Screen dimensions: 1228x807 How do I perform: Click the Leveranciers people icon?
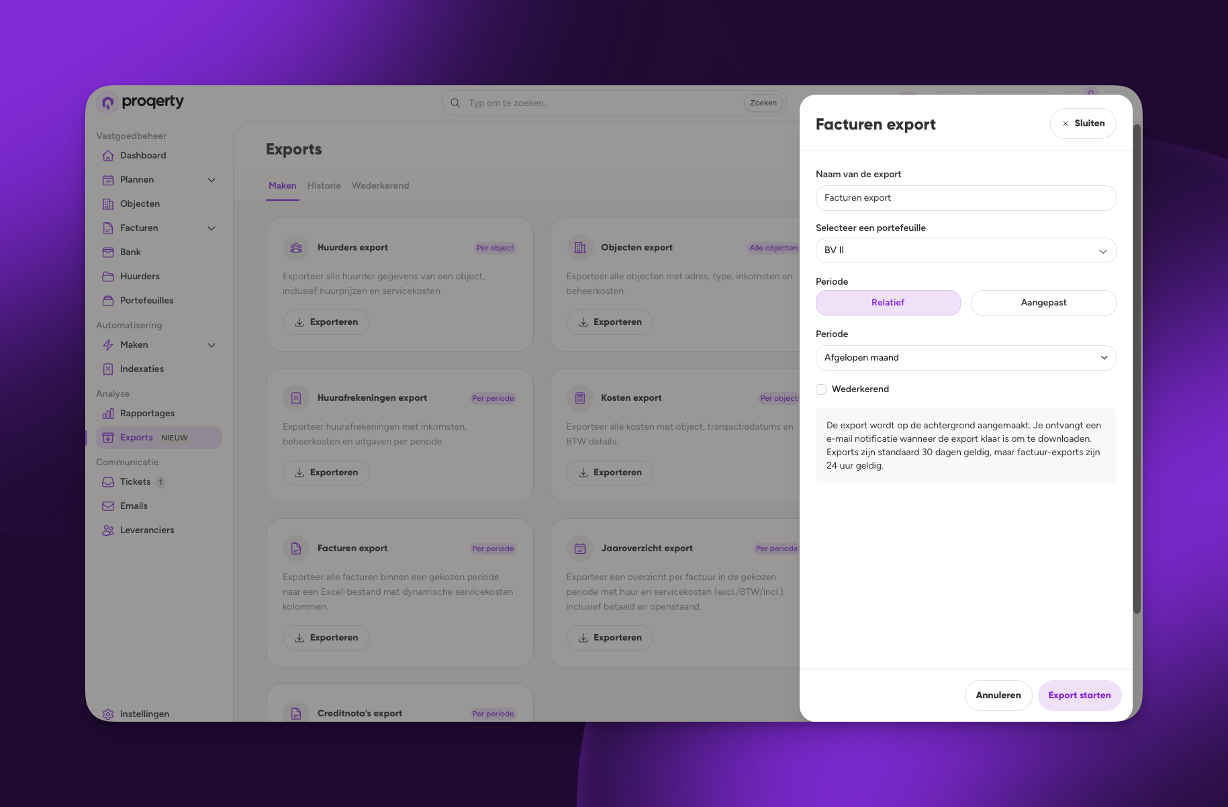(108, 530)
